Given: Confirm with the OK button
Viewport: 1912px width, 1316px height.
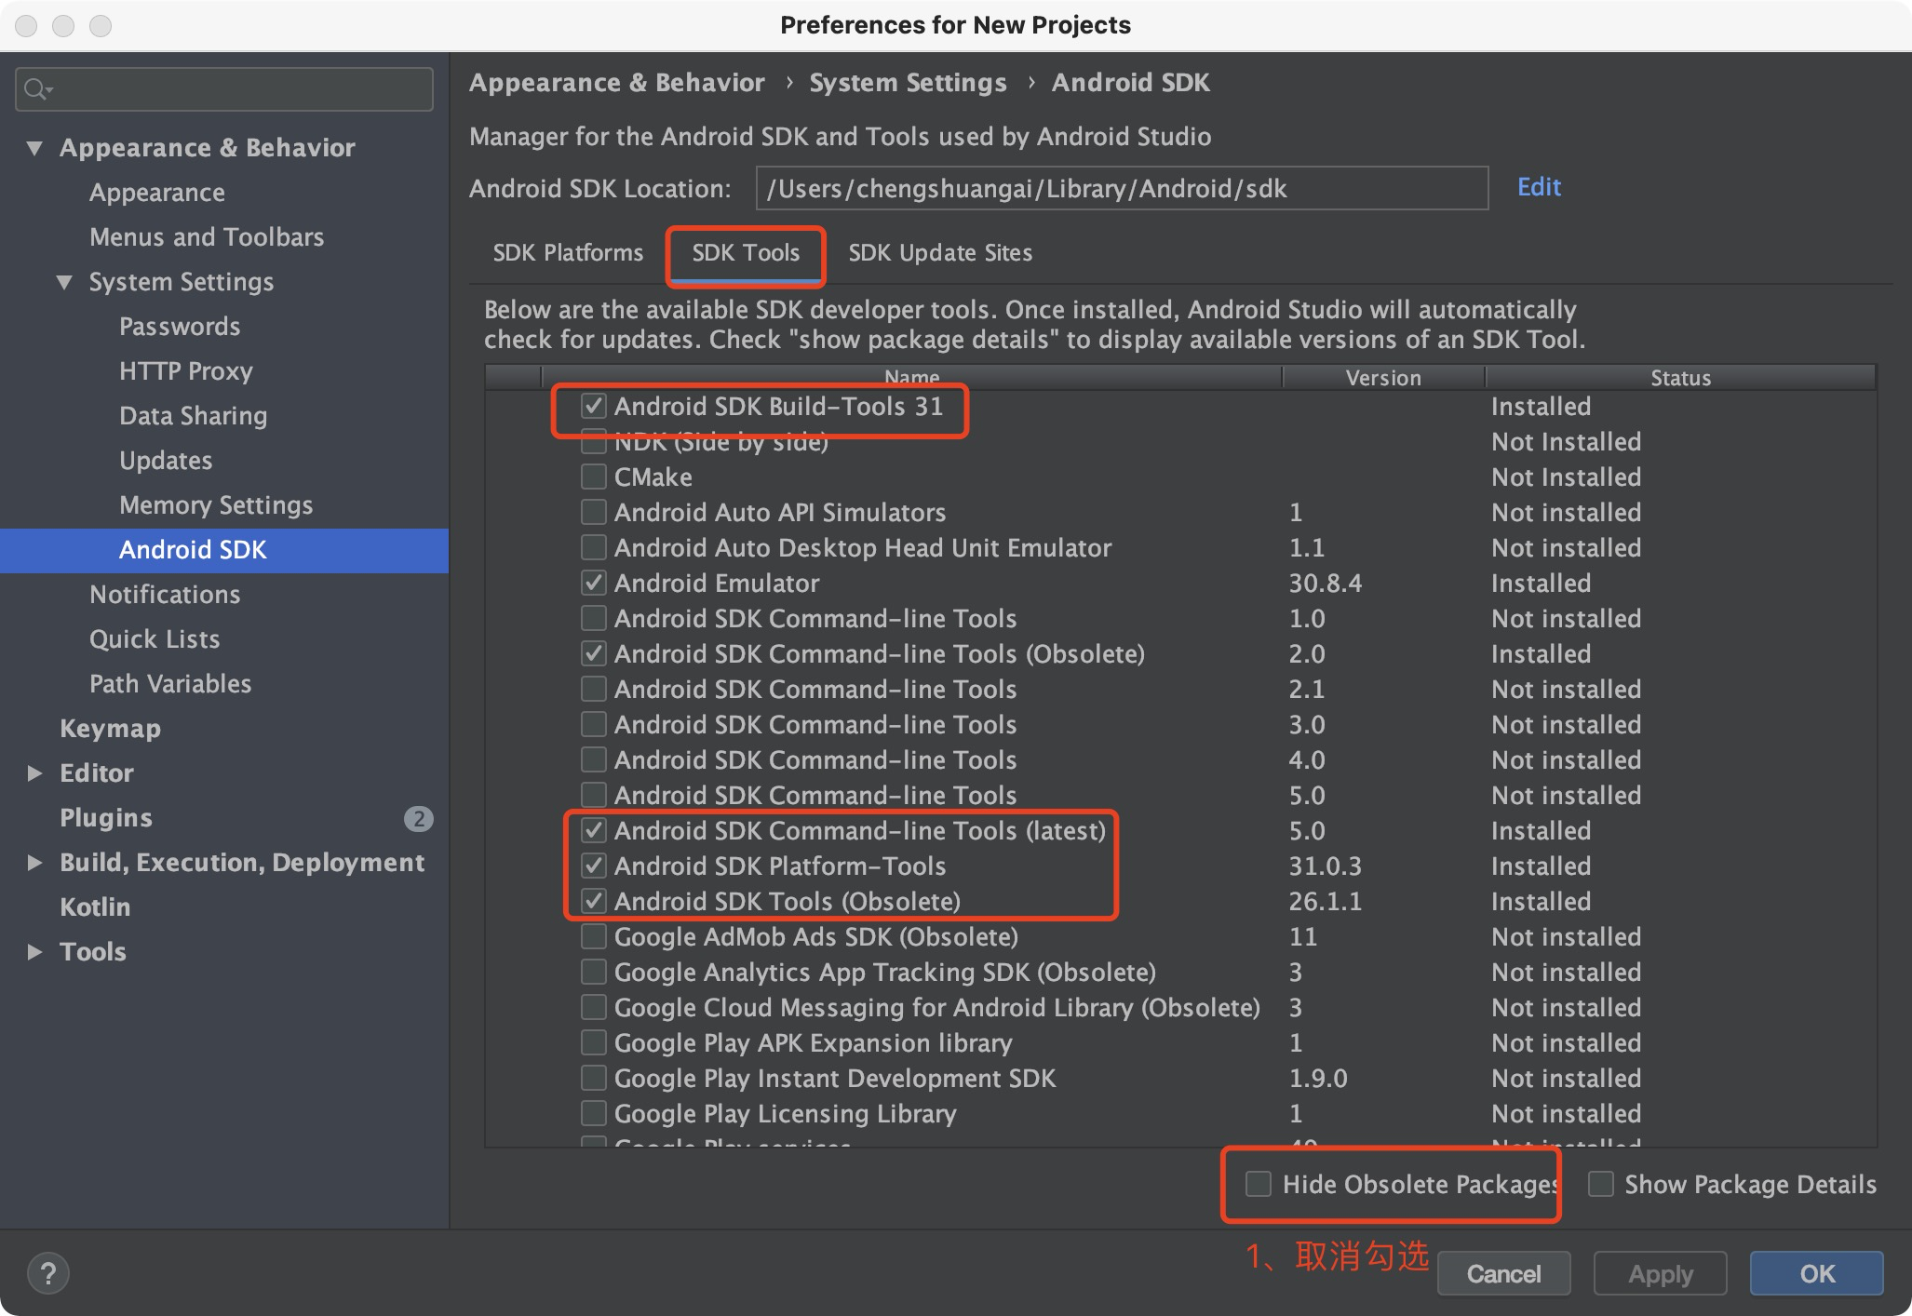Looking at the screenshot, I should coord(1816,1273).
